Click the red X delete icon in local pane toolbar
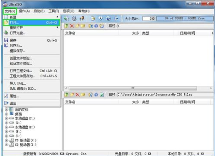 (x=78, y=95)
